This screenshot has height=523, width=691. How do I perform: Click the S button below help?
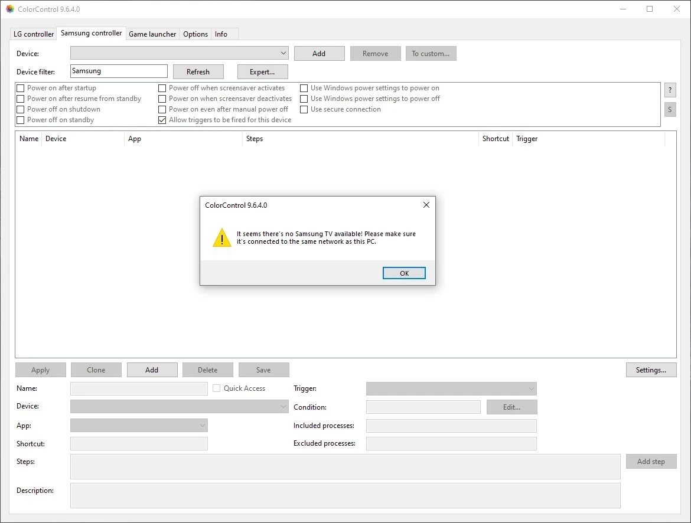[x=670, y=109]
